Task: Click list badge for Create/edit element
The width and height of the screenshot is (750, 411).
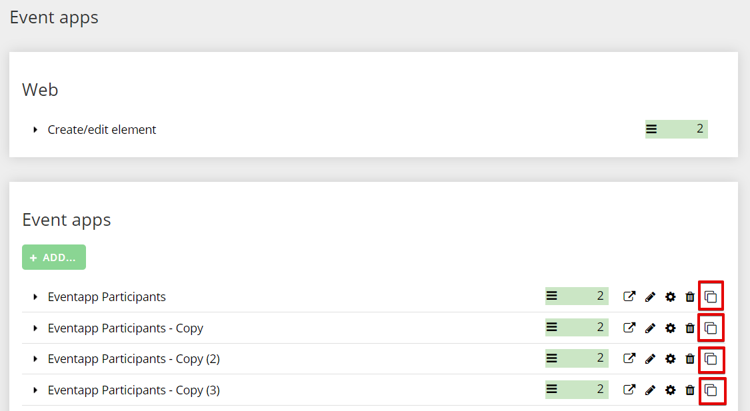Action: point(677,129)
